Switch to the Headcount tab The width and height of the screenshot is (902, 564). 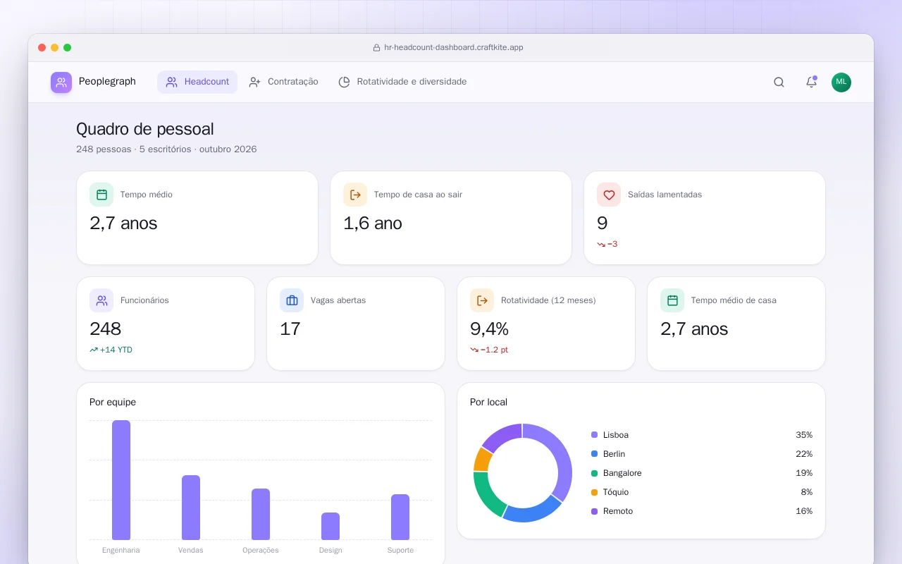pos(197,82)
